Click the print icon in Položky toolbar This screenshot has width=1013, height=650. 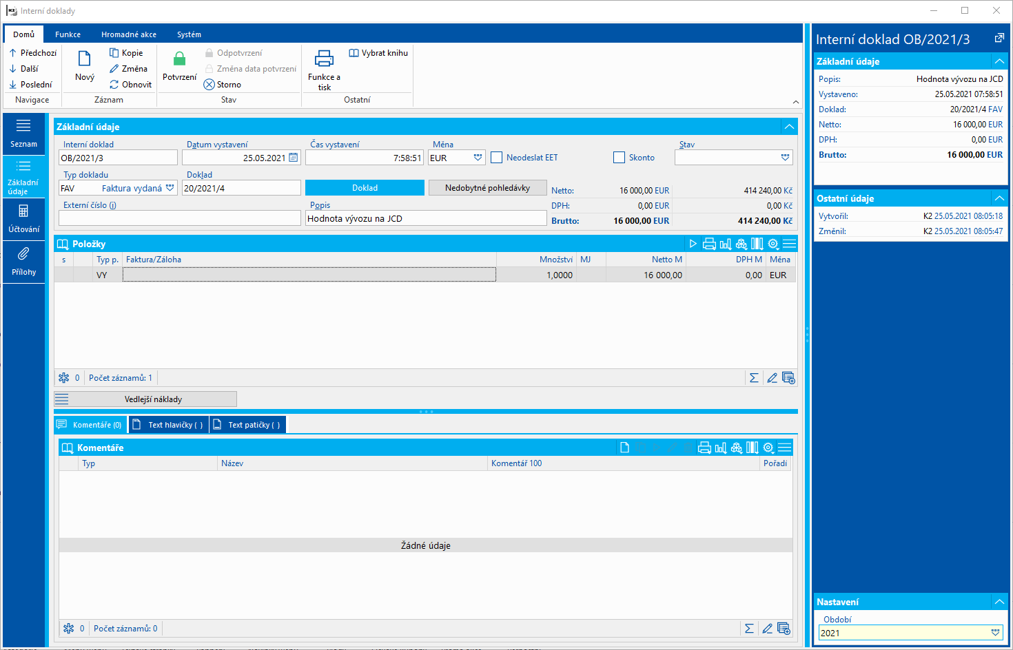pos(709,244)
